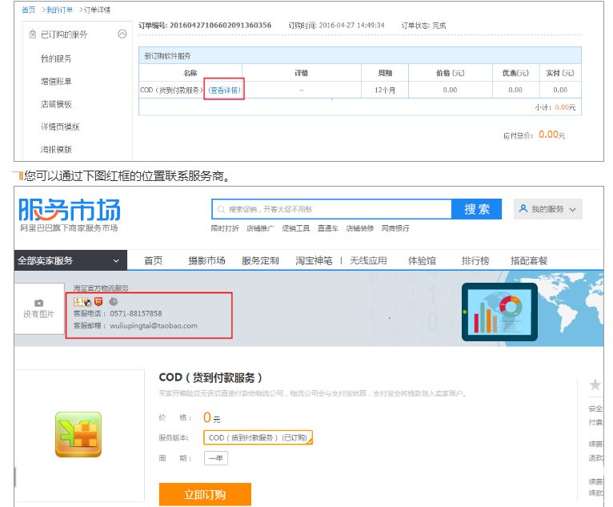This screenshot has width=613, height=507.
Task: Switch to the 首页 nav tab
Action: click(154, 260)
